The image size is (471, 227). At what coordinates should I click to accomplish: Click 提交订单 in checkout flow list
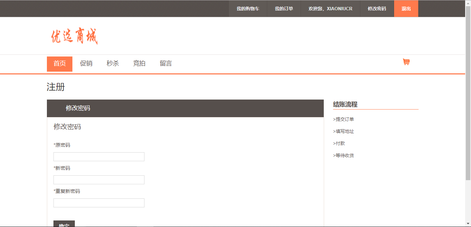pos(344,119)
